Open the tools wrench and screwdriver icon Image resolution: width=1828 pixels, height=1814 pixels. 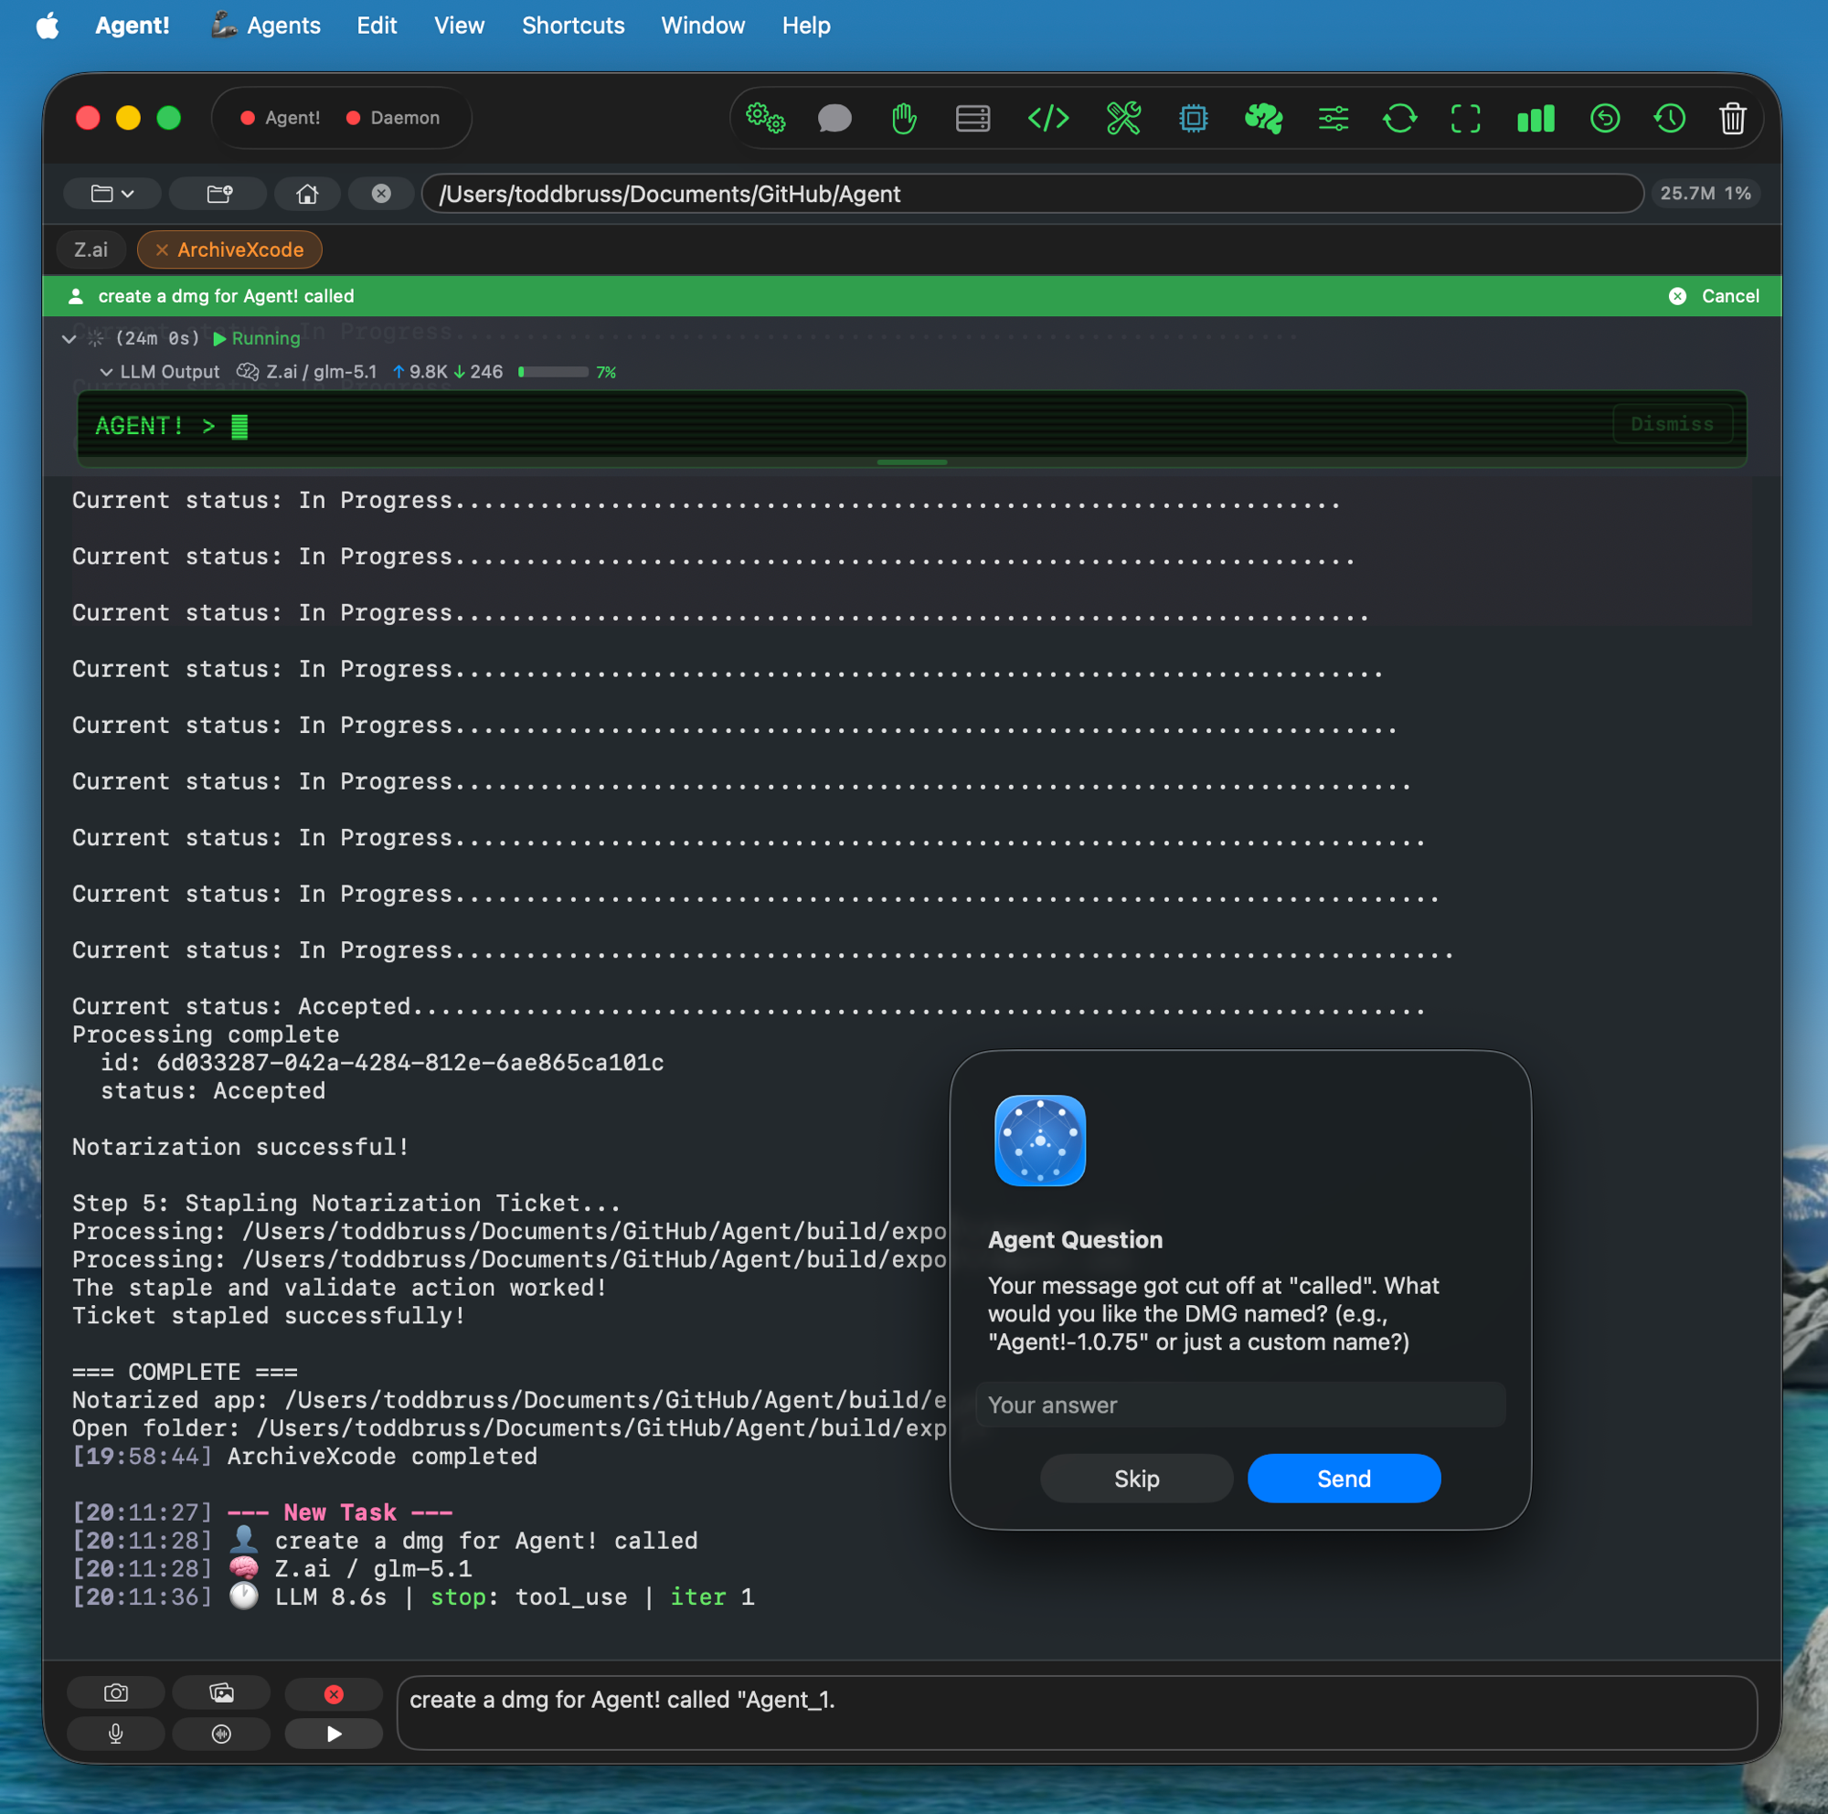pos(1123,118)
